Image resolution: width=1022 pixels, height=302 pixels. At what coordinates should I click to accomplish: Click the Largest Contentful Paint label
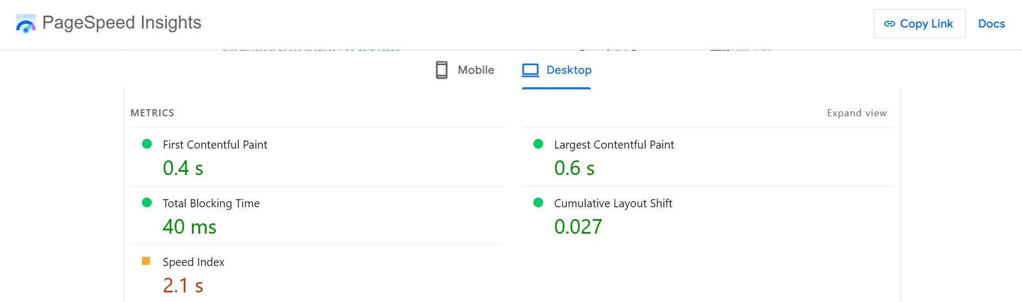point(614,145)
